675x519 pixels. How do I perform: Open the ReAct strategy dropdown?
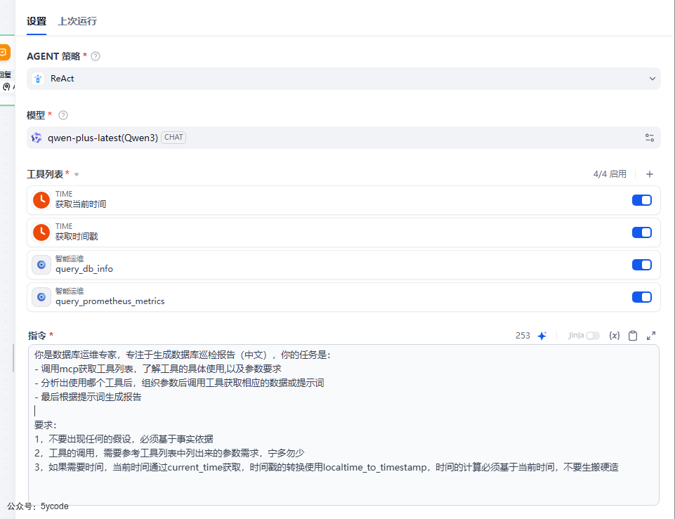pos(652,79)
